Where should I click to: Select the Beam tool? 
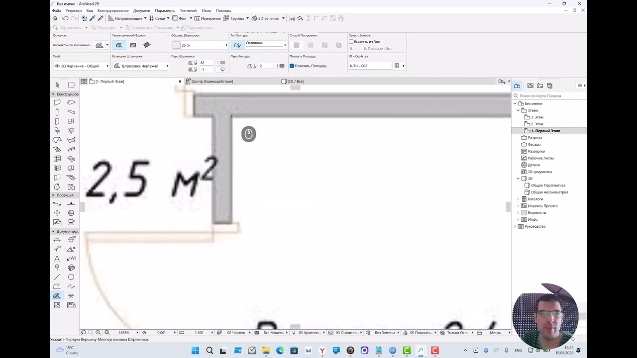point(71,112)
